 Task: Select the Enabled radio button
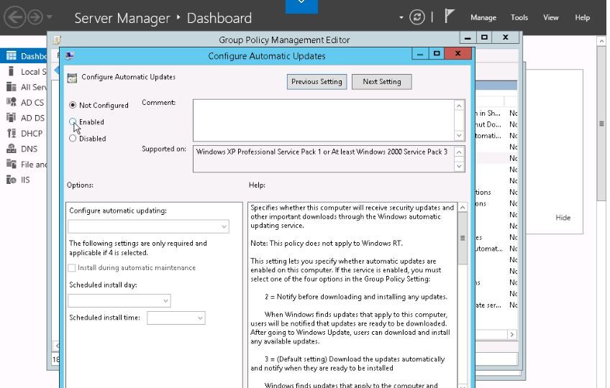(73, 121)
